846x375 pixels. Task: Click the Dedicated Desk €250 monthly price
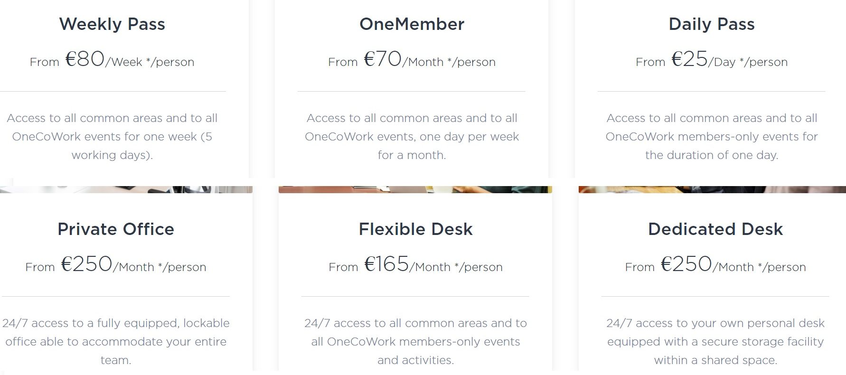686,264
